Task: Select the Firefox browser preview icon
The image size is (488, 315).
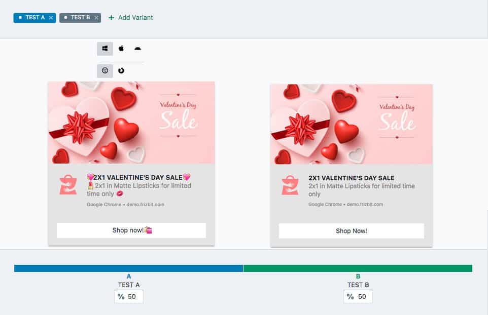Action: coord(121,70)
